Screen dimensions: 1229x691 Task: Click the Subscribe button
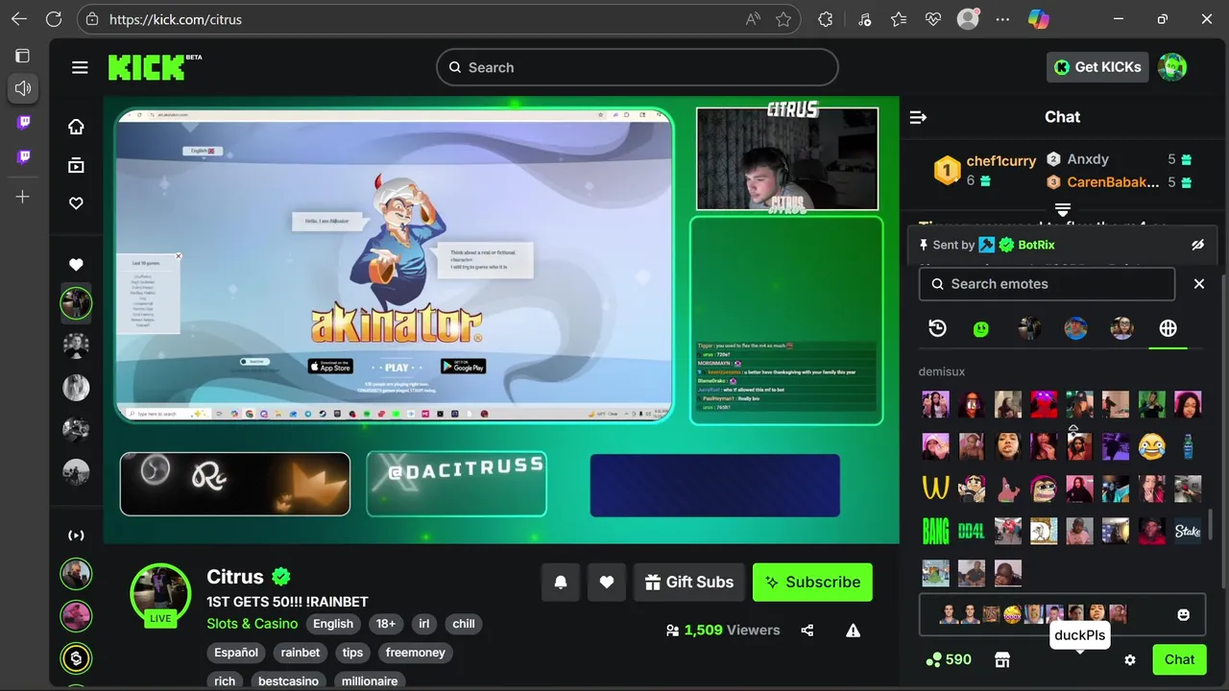pyautogui.click(x=812, y=582)
